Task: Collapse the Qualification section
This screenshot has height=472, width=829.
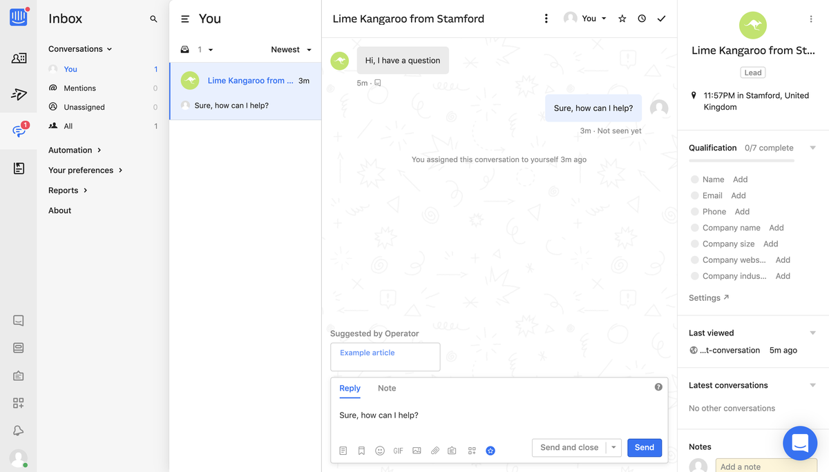Action: tap(812, 148)
